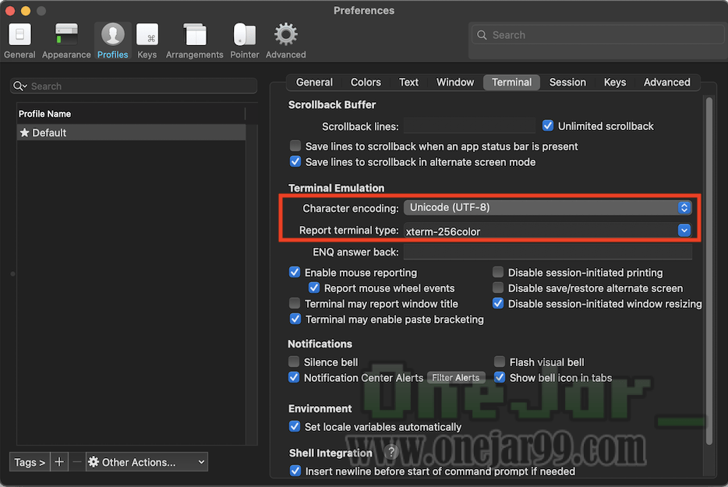The height and width of the screenshot is (487, 728).
Task: Toggle save lines in alternate screen mode
Action: pyautogui.click(x=295, y=161)
